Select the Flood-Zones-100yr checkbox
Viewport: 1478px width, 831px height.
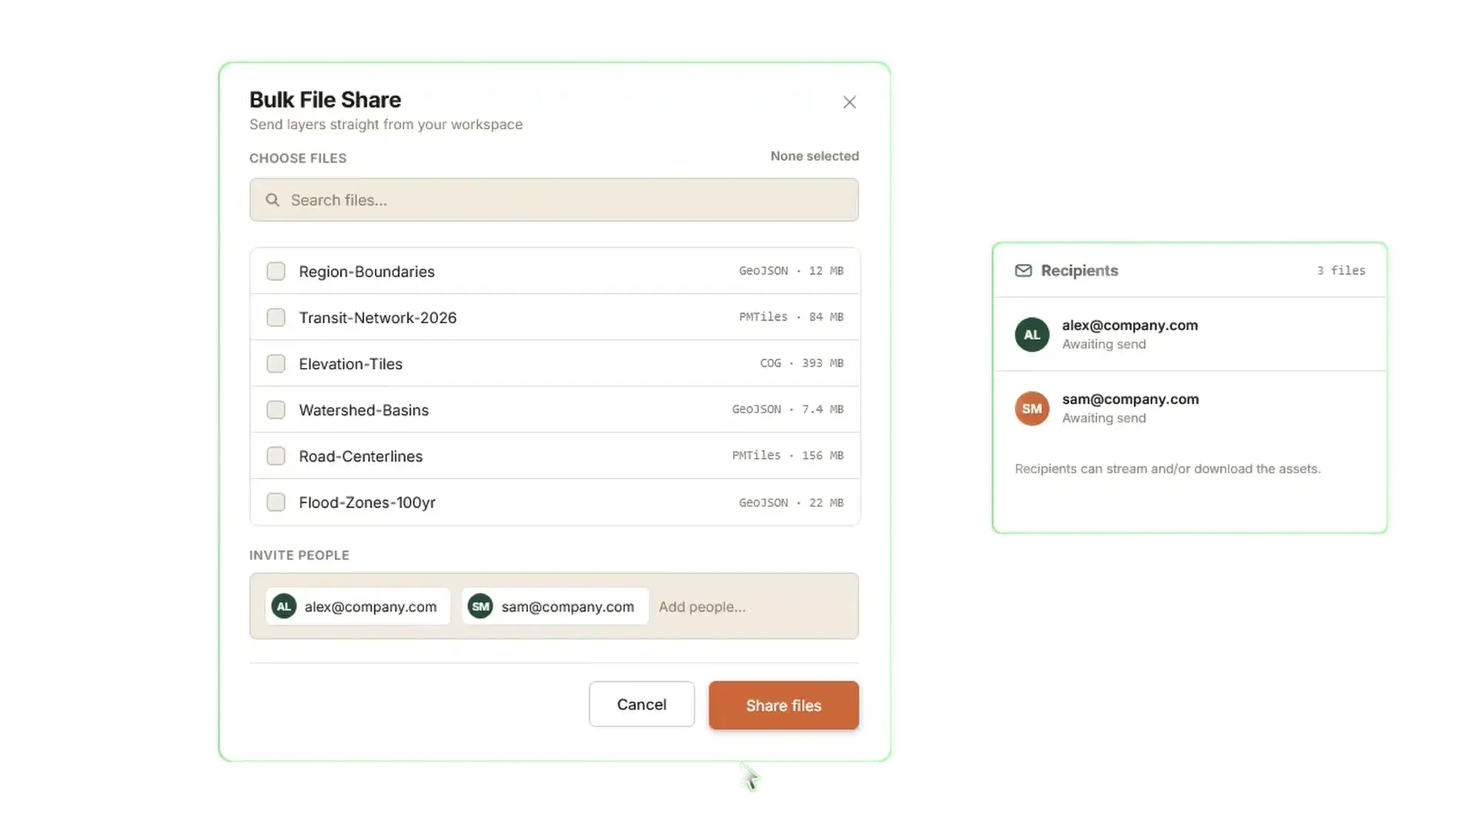coord(276,502)
